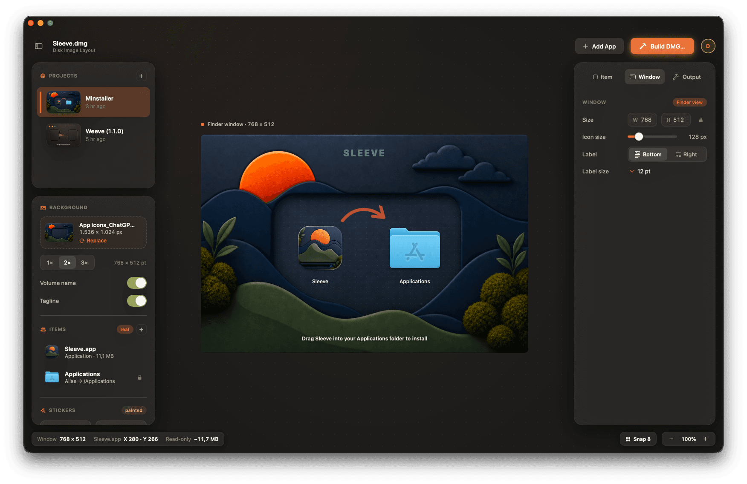Image resolution: width=747 pixels, height=484 pixels.
Task: Click the painted badge in Stickers
Action: pyautogui.click(x=134, y=410)
